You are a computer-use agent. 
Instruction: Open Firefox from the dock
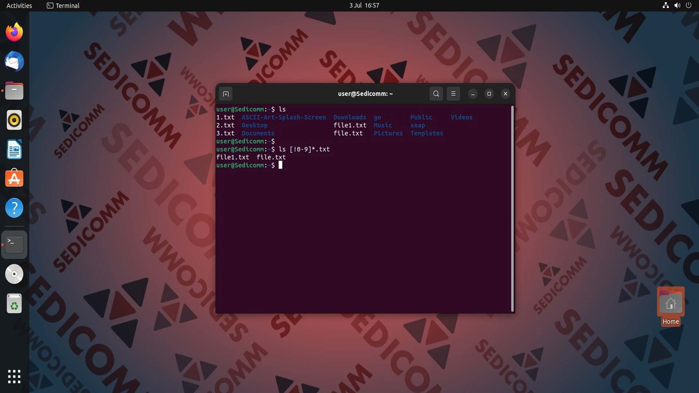point(14,32)
